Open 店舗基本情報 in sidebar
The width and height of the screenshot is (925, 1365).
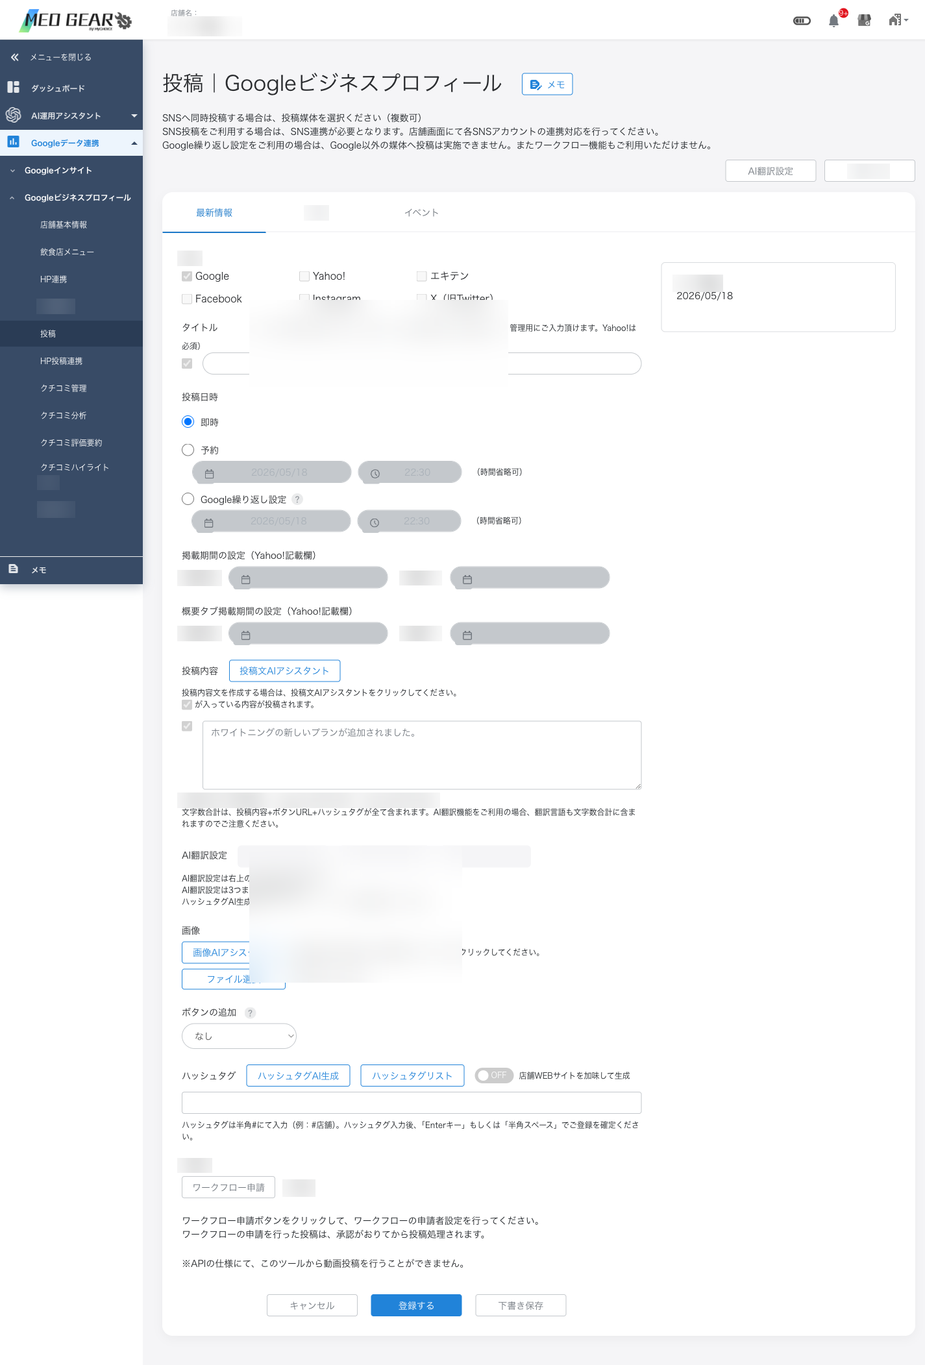[x=64, y=225]
